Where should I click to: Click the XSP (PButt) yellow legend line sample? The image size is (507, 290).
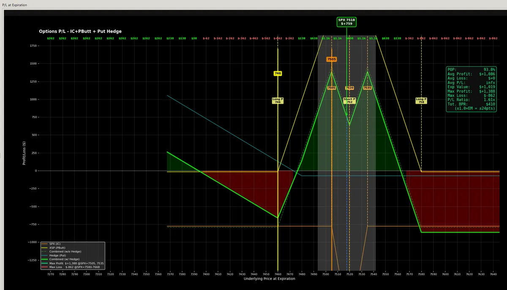pos(44,248)
